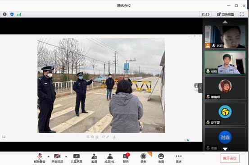Open chat with unread badge
This screenshot has width=249, height=165.
(x=126, y=158)
